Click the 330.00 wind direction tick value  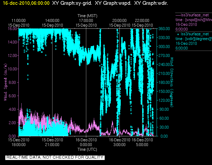(164, 38)
